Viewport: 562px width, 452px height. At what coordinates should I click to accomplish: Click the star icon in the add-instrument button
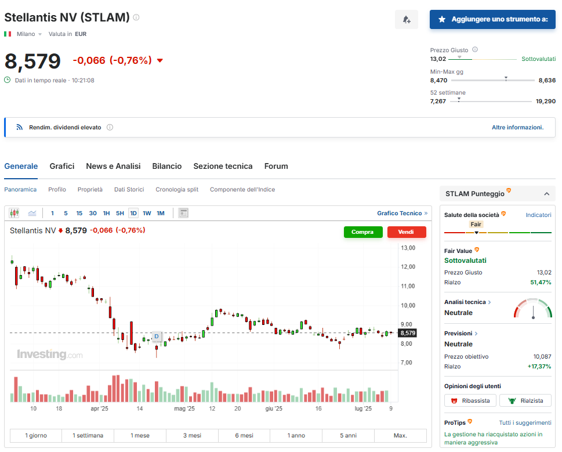(442, 19)
